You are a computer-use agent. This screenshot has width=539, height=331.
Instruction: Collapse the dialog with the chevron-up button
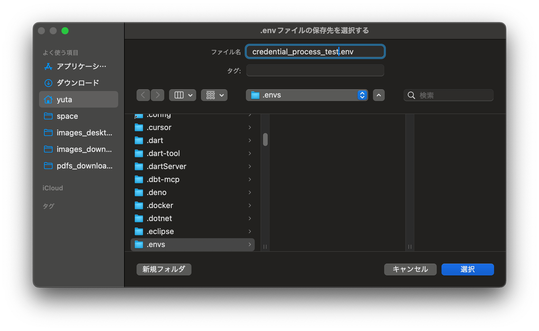tap(379, 95)
